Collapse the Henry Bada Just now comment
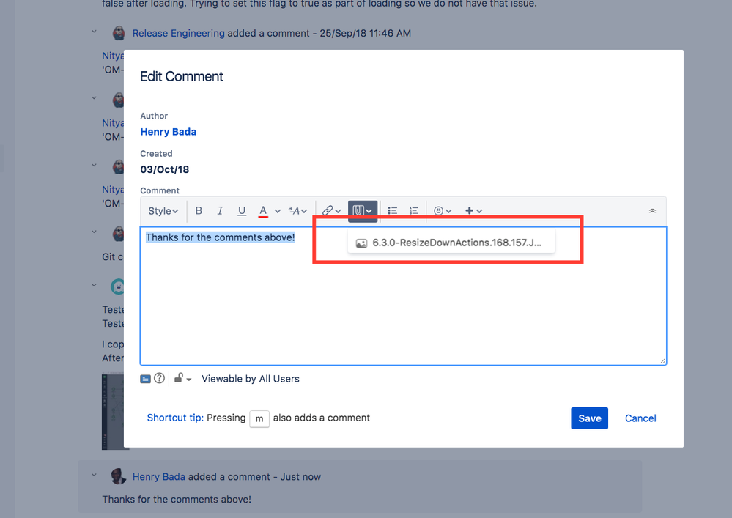The image size is (732, 518). click(94, 475)
